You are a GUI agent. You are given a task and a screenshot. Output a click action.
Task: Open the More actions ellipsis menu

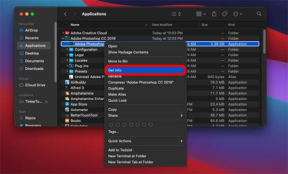238,14
